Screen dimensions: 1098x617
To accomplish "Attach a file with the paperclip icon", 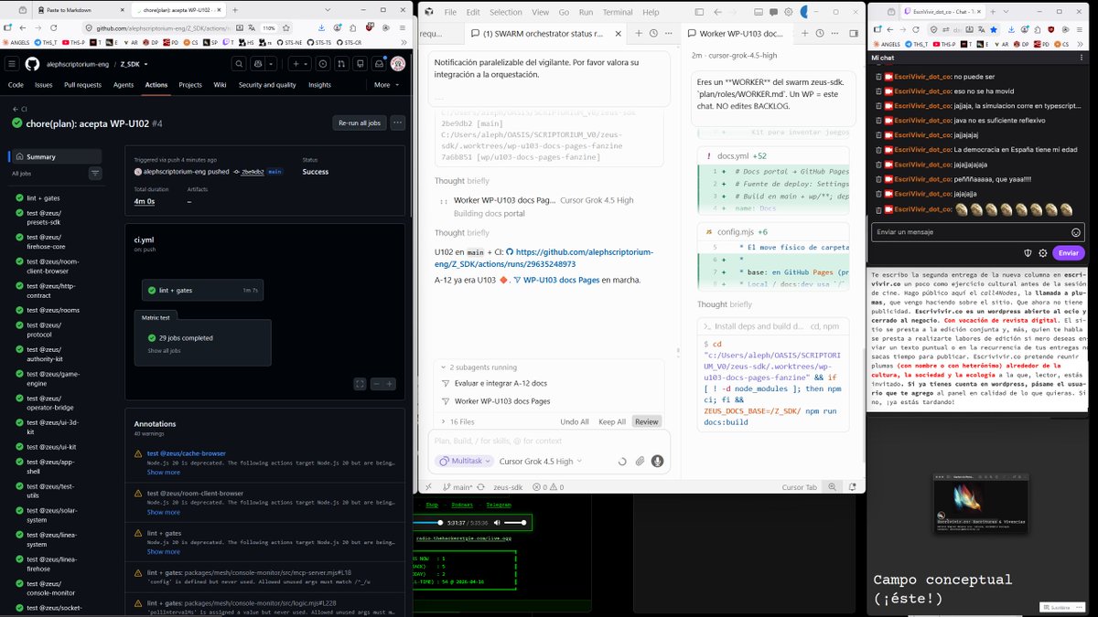I will [x=640, y=462].
